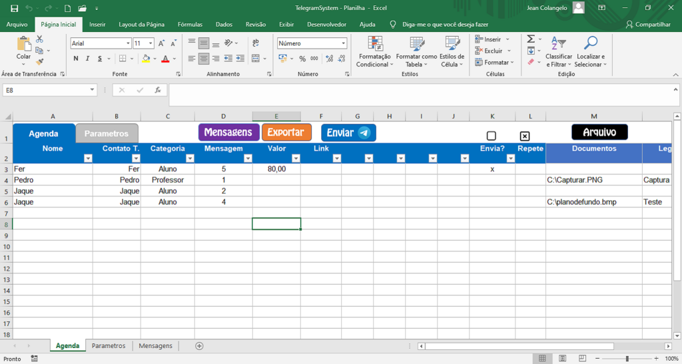Paste using the Colar clipboard icon
The height and width of the screenshot is (364, 682).
[23, 45]
